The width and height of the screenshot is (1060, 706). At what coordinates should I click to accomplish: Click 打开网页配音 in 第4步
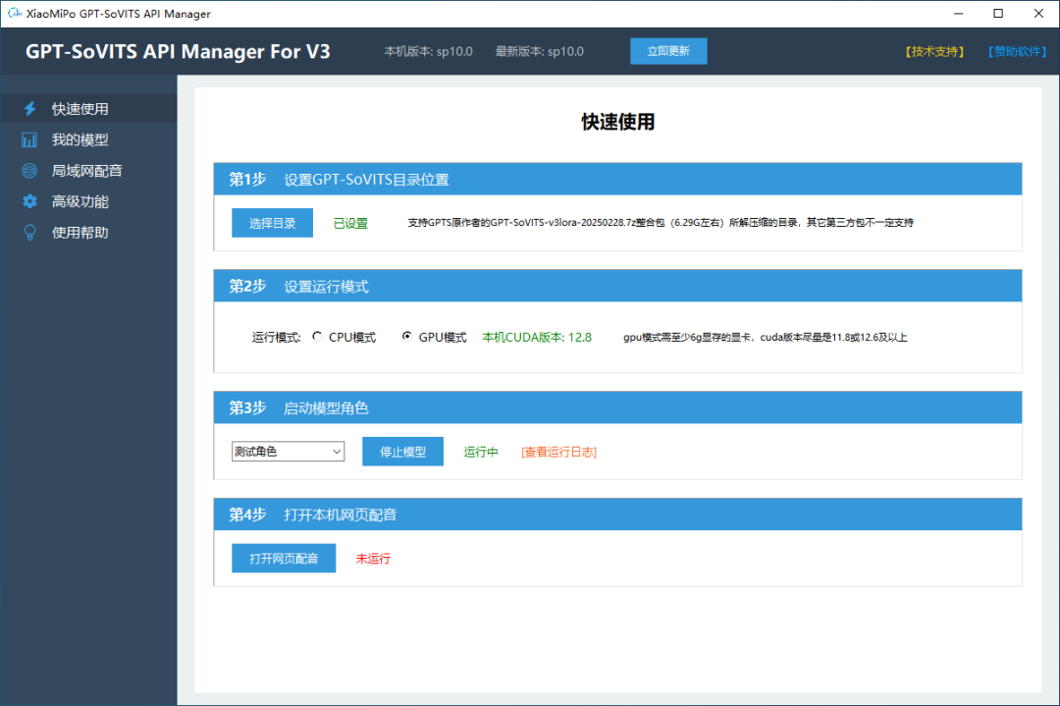(x=283, y=558)
